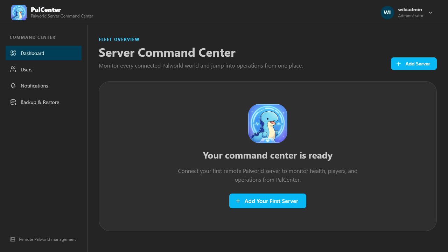Click the WI user avatar circle
Viewport: 448px width, 252px height.
point(387,13)
